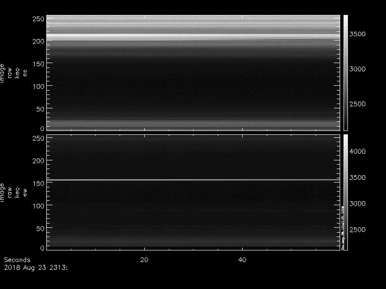The width and height of the screenshot is (386, 289).
Task: Click the gray band near the ns keogram bottom
Action: [193, 124]
